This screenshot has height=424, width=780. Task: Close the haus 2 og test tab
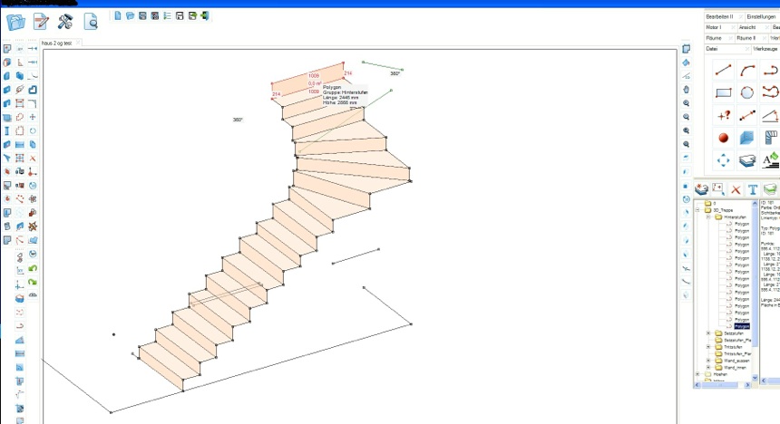coord(79,43)
